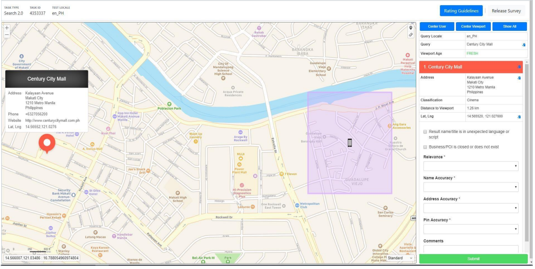Viewport: 535px width, 269px height.
Task: Copy the Address field value
Action: click(x=520, y=78)
